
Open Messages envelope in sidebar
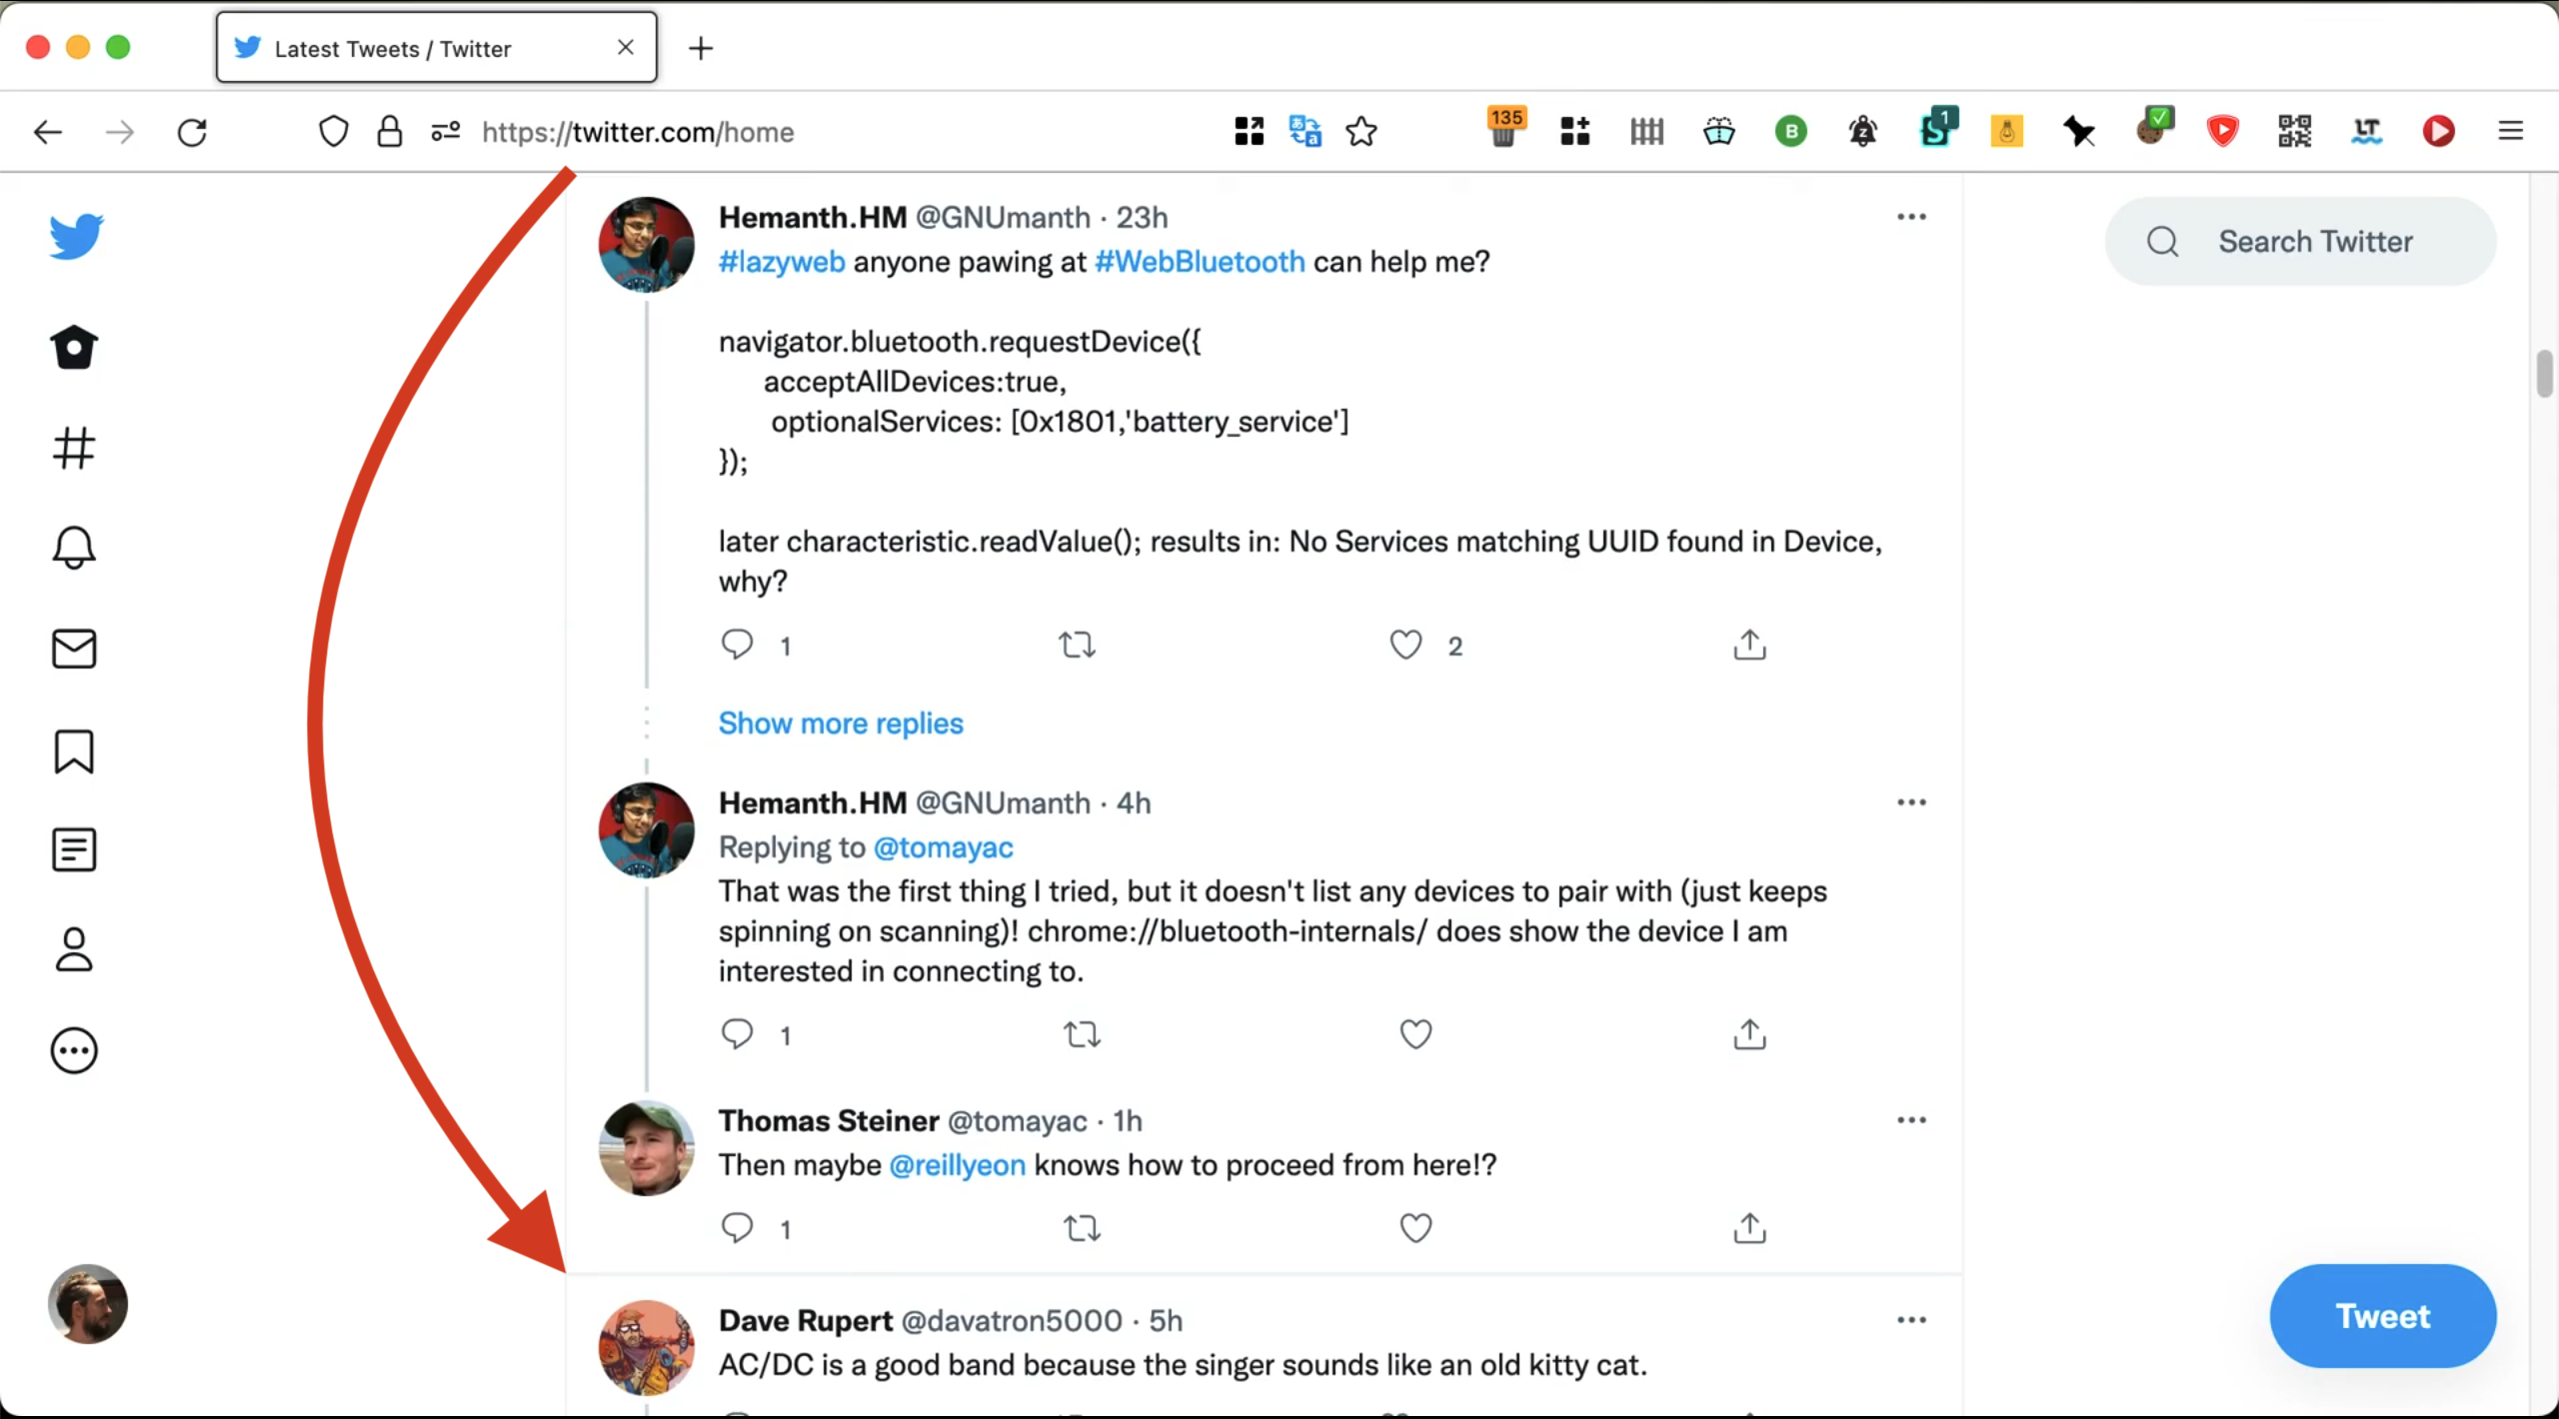point(74,649)
